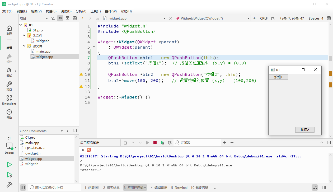The height and width of the screenshot is (192, 333).
Task: Open 5 Terminal pane
Action: (179, 188)
